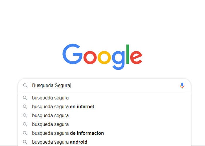205x146 pixels.
Task: Select the third suggestion in the list
Action: [50, 115]
